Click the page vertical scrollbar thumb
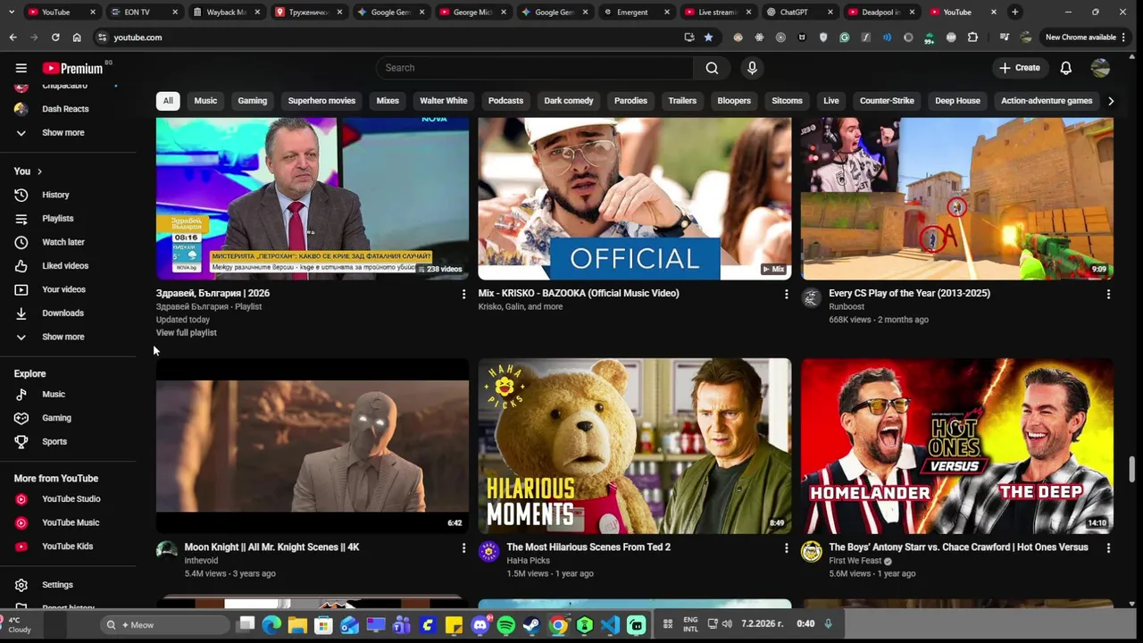This screenshot has height=643, width=1143. 1132,470
